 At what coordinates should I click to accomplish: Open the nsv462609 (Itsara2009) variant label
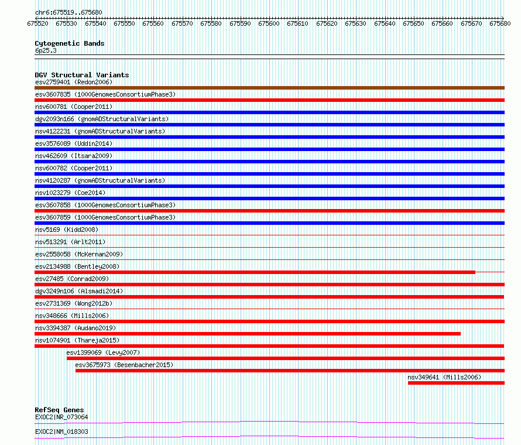tap(74, 156)
